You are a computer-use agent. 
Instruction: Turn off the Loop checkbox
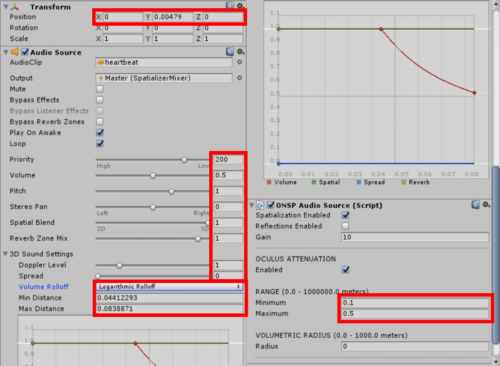[100, 144]
